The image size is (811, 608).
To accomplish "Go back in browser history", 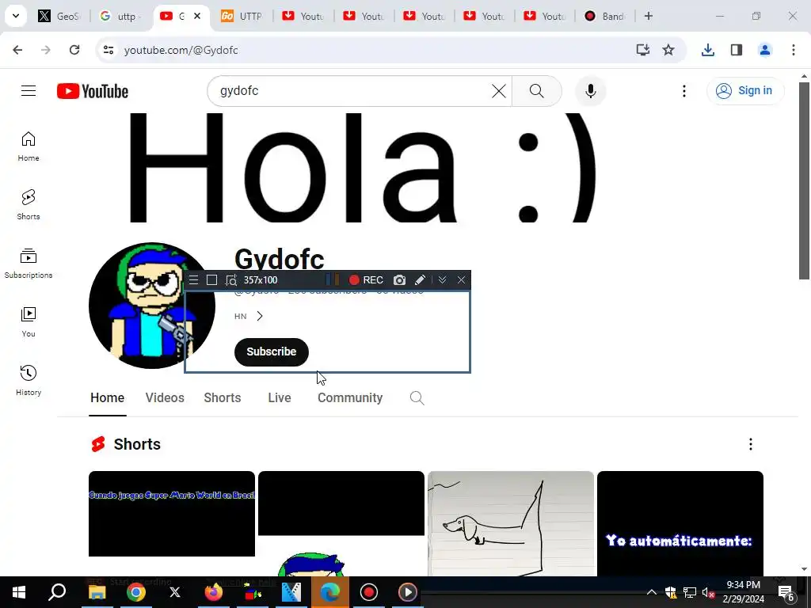I will pyautogui.click(x=17, y=50).
